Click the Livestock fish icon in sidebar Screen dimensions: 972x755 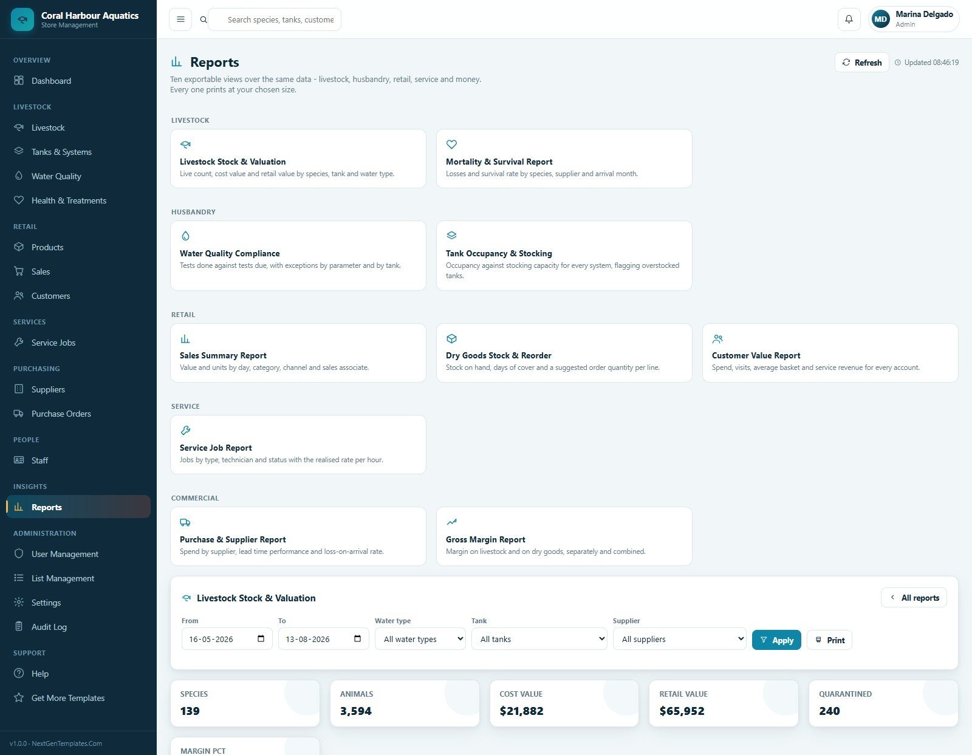19,127
